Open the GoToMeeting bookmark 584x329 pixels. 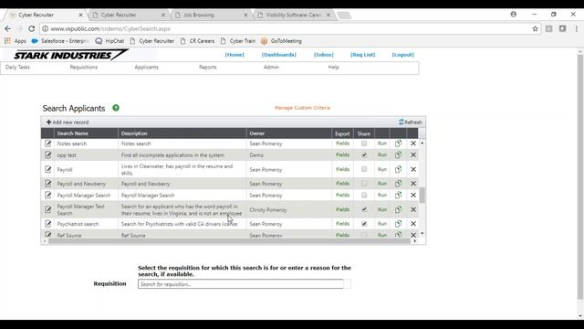click(x=281, y=41)
